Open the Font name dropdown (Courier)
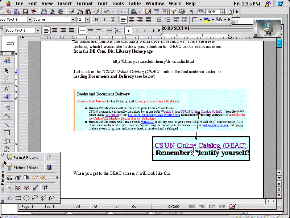 [x=73, y=20]
